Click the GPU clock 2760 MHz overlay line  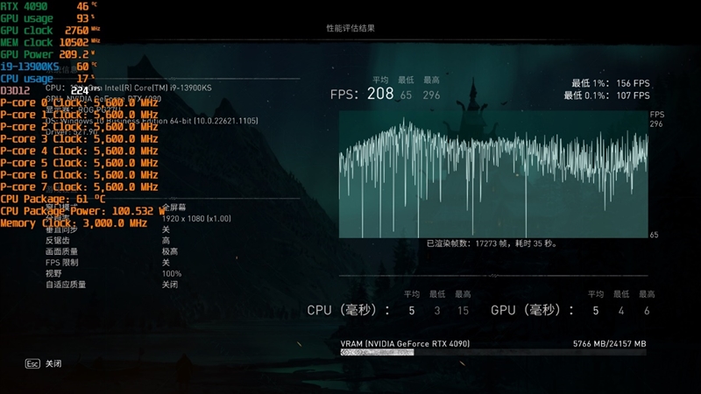coord(51,31)
